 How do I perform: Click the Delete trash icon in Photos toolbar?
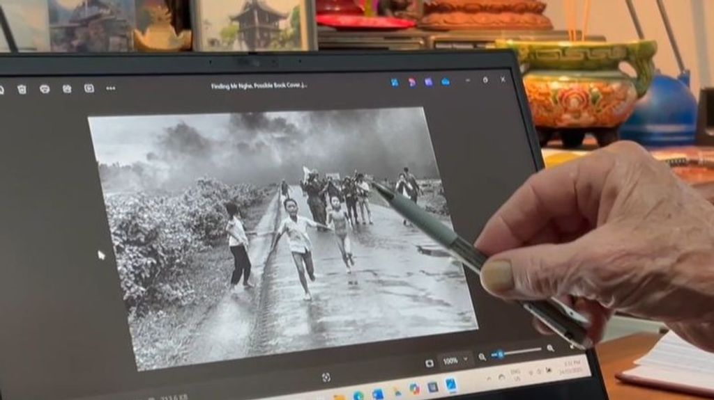[22, 89]
